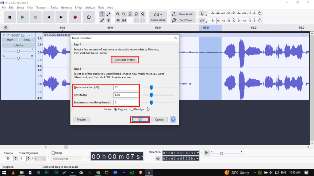Click the Record button in transport toolbar
This screenshot has height=176, width=314.
pos(75,17)
